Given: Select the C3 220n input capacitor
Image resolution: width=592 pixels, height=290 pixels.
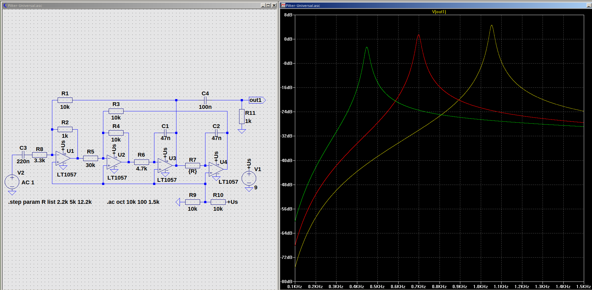Looking at the screenshot, I should pyautogui.click(x=23, y=155).
